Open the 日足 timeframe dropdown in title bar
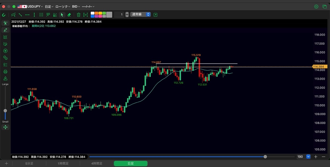Viewport: 330px width, 167px height. [x=49, y=7]
